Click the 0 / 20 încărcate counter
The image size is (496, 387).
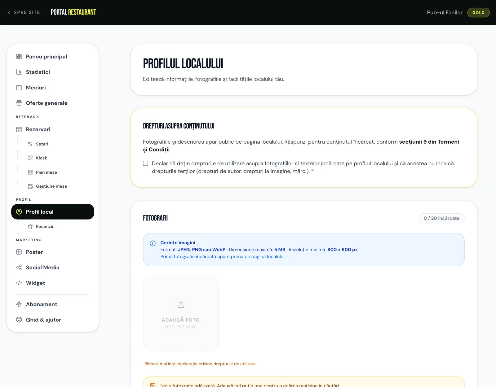coord(441,218)
